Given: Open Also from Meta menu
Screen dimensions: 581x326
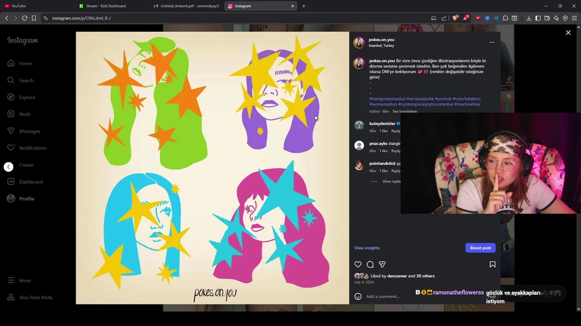Looking at the screenshot, I should pos(30,297).
